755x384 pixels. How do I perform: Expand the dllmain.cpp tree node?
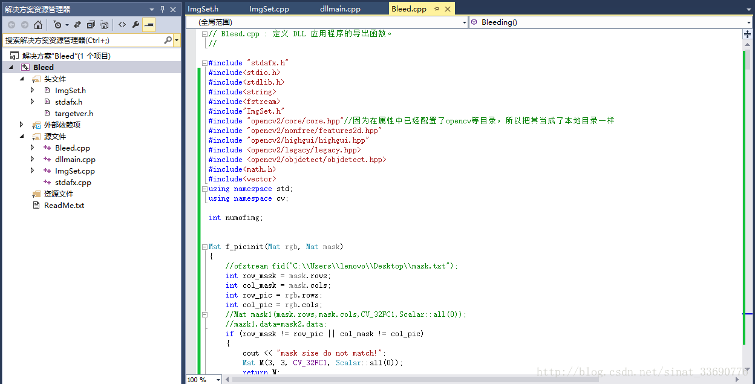tap(33, 159)
